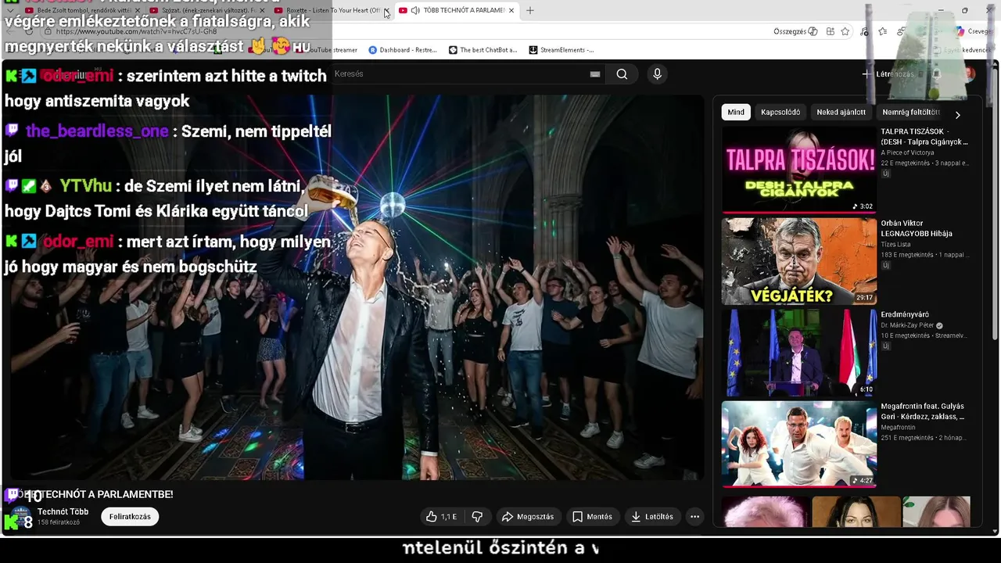Open the Dashboard - Restream bookmark
1001x563 pixels.
click(x=403, y=50)
